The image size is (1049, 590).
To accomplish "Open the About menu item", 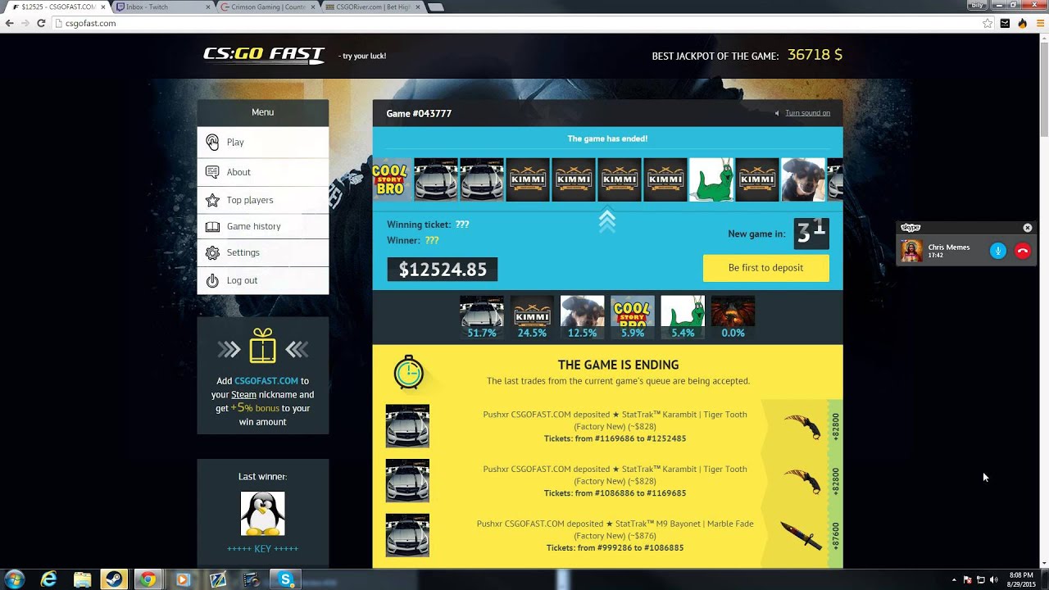I will click(262, 172).
